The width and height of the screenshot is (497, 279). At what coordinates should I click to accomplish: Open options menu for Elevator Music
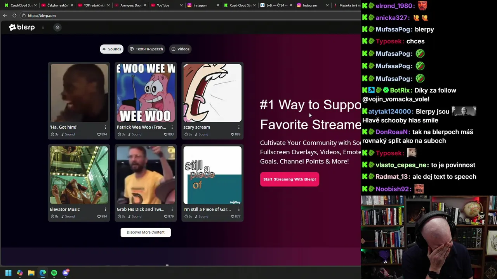coord(105,209)
